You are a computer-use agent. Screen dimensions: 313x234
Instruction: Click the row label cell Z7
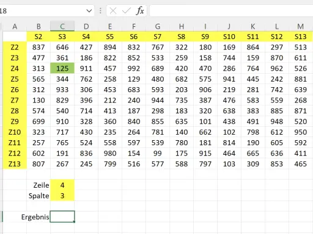point(15,100)
